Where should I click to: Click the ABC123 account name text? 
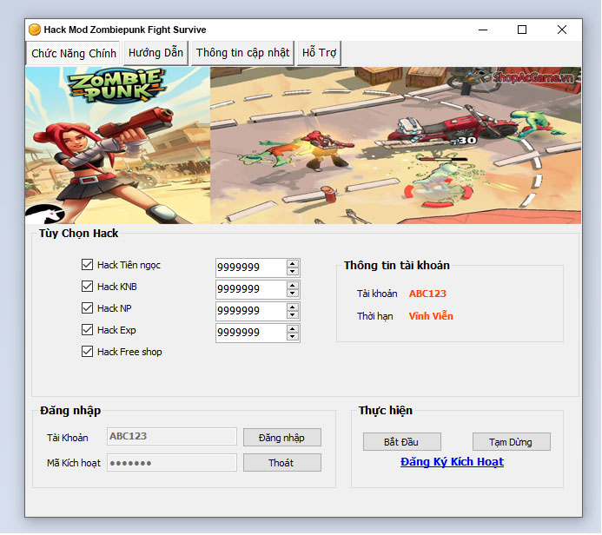coord(427,294)
